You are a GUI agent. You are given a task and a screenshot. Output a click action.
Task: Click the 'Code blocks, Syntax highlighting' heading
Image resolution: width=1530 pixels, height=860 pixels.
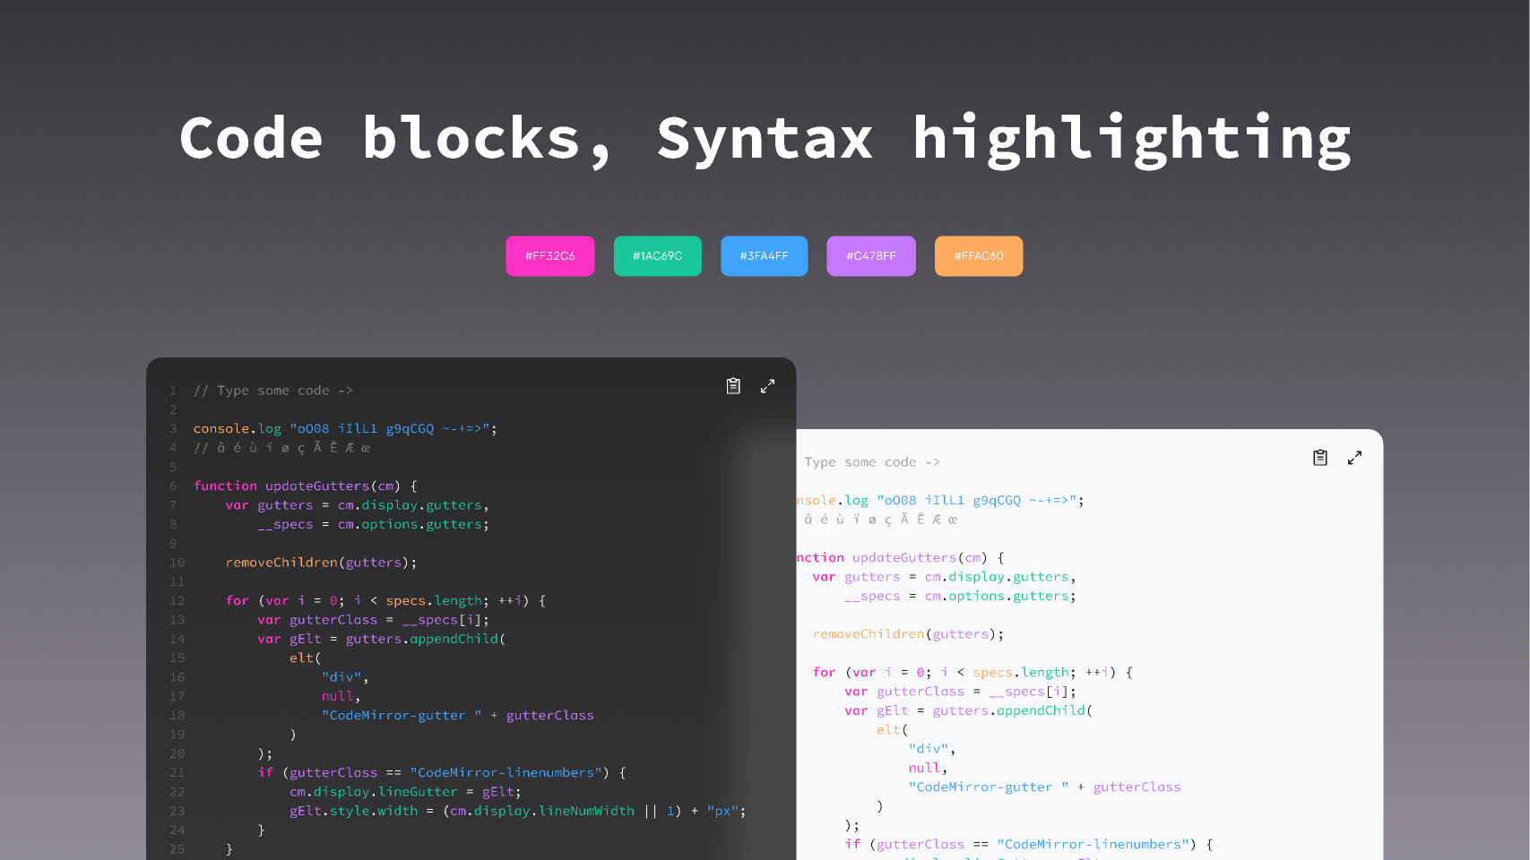pos(765,136)
